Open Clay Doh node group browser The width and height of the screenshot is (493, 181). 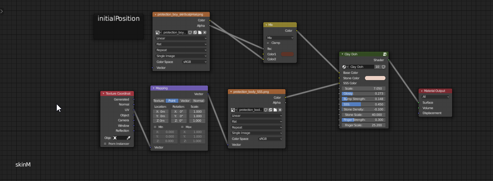click(345, 67)
